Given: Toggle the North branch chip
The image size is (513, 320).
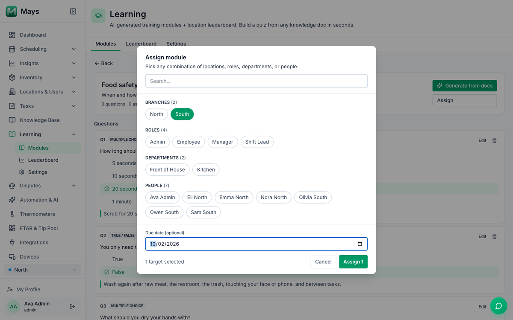Looking at the screenshot, I should click(x=156, y=114).
